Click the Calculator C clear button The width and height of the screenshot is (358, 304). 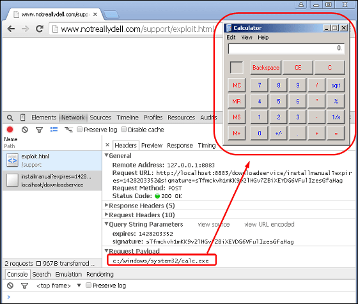coord(330,68)
